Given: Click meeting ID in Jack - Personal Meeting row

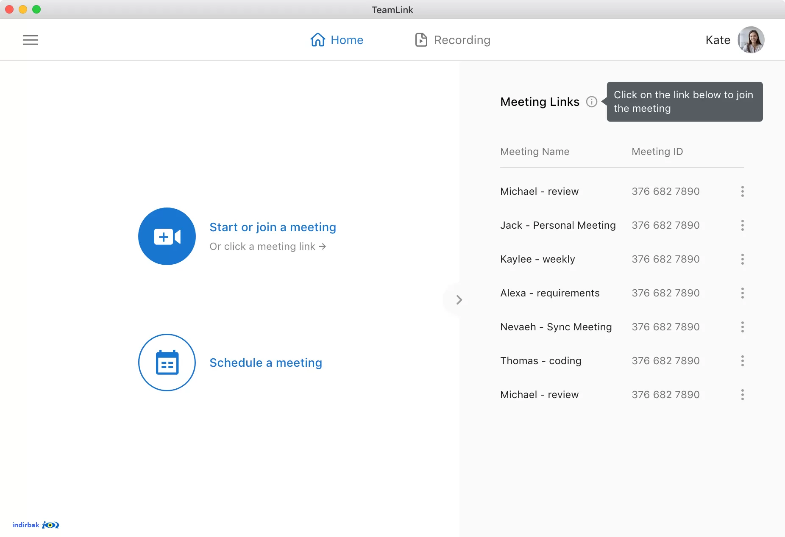Looking at the screenshot, I should point(665,225).
